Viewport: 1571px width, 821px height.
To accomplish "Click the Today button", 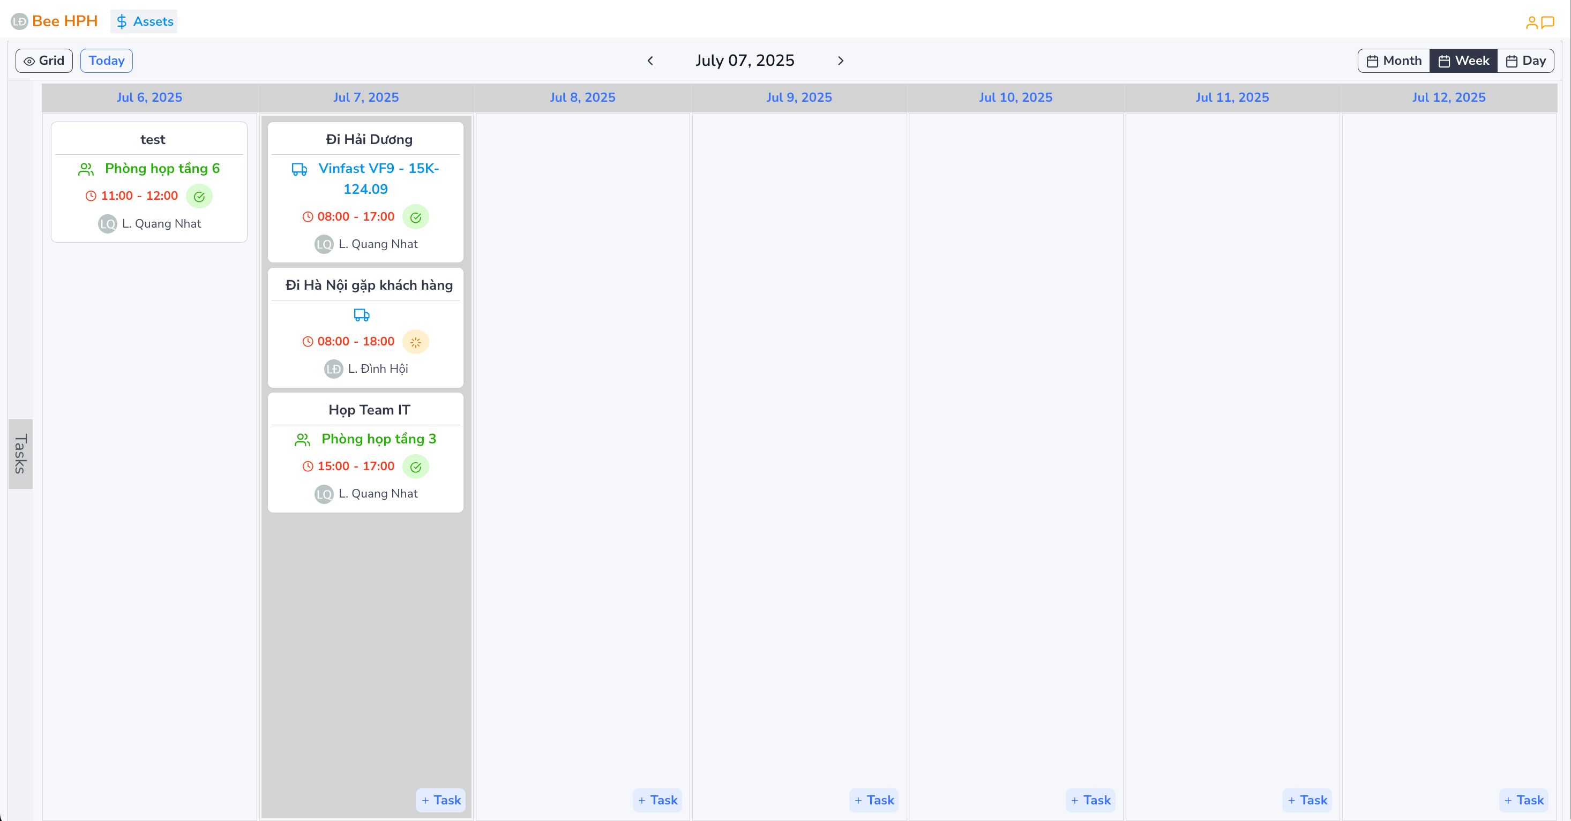I will [x=106, y=61].
